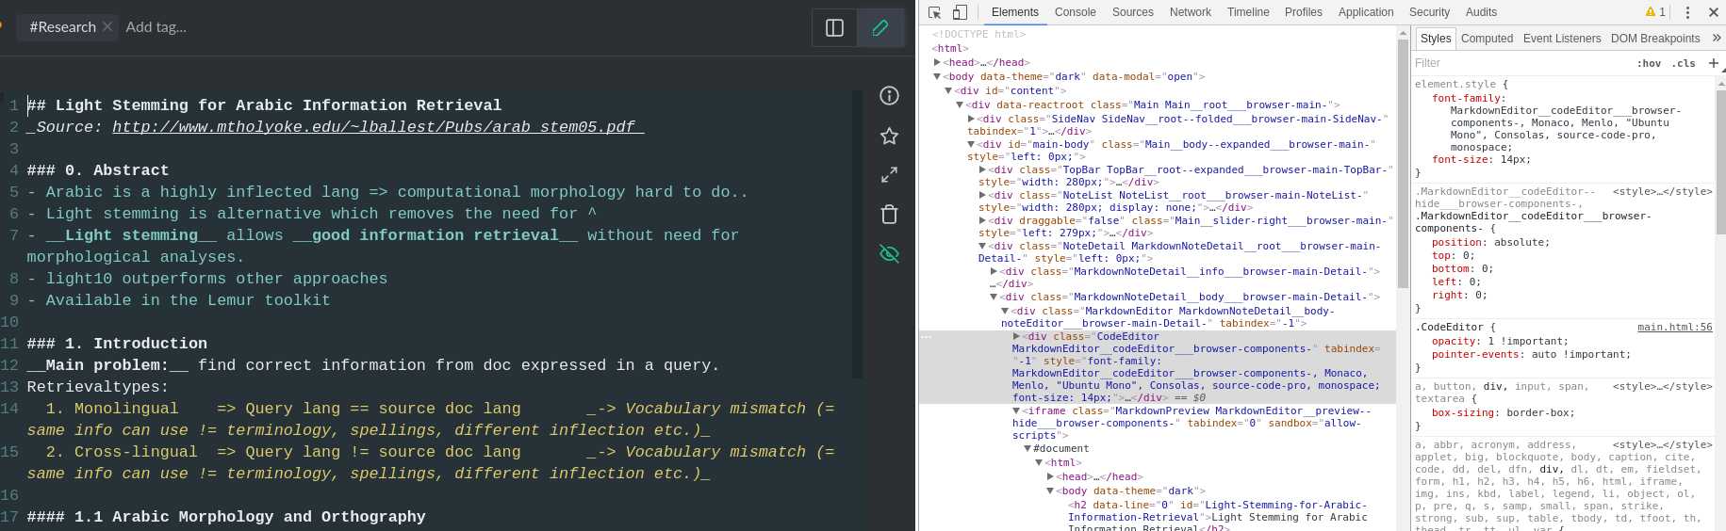Select the Styles sidebar tab
1726x531 pixels.
(1436, 39)
